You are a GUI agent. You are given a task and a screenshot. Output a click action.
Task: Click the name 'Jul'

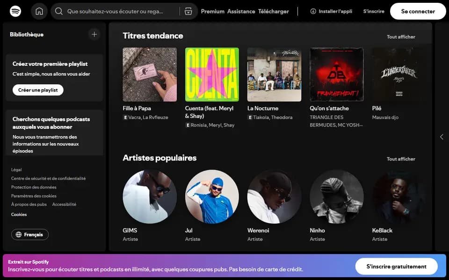[x=188, y=230]
